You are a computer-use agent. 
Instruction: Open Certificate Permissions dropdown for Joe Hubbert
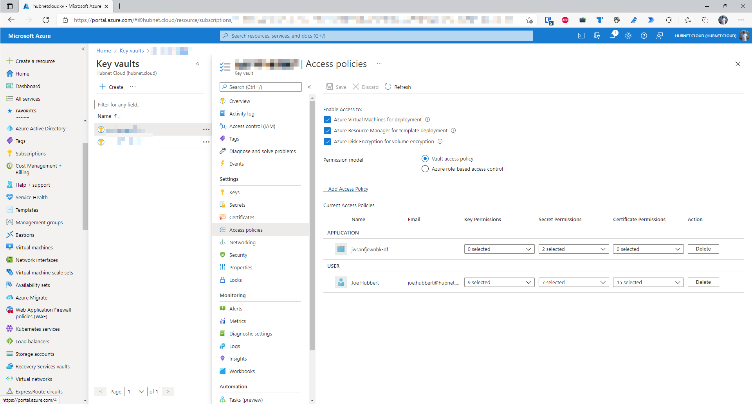pyautogui.click(x=648, y=282)
